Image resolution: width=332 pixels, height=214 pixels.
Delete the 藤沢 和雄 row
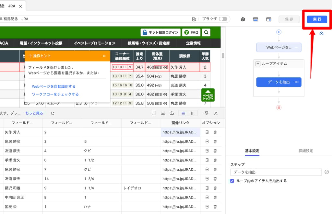[215, 188]
